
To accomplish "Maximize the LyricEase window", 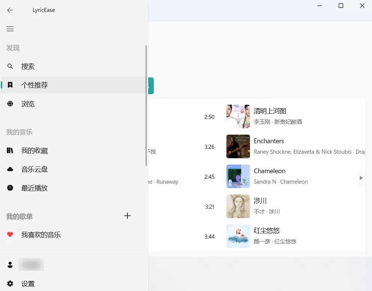I will (341, 6).
